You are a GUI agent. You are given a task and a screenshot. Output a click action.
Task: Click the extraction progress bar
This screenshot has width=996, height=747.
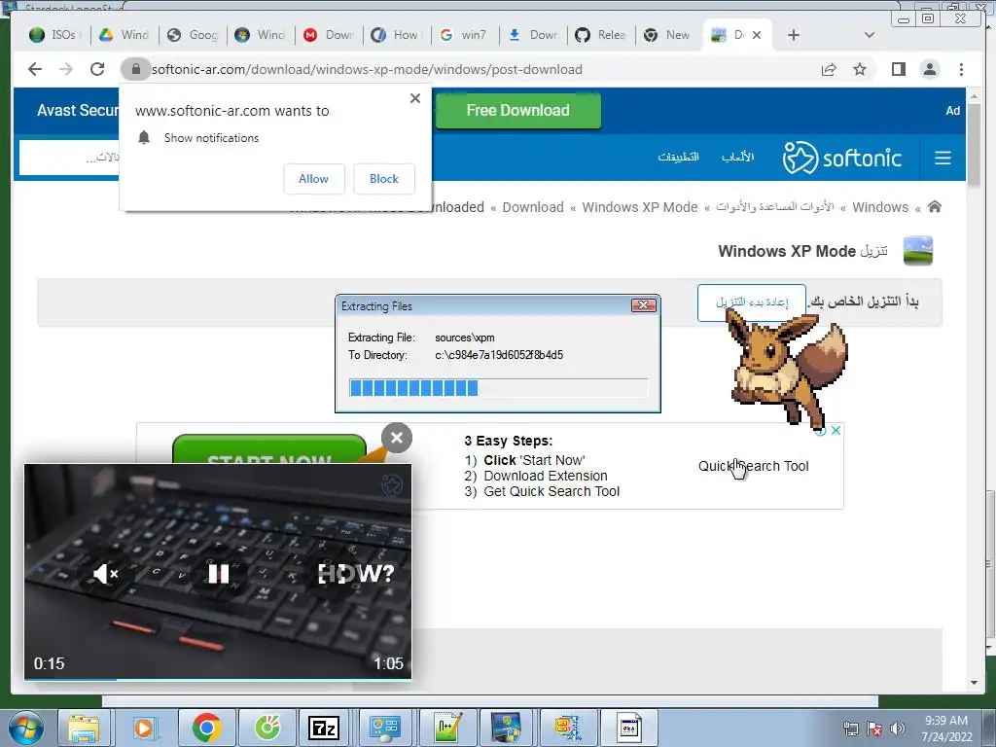tap(498, 388)
